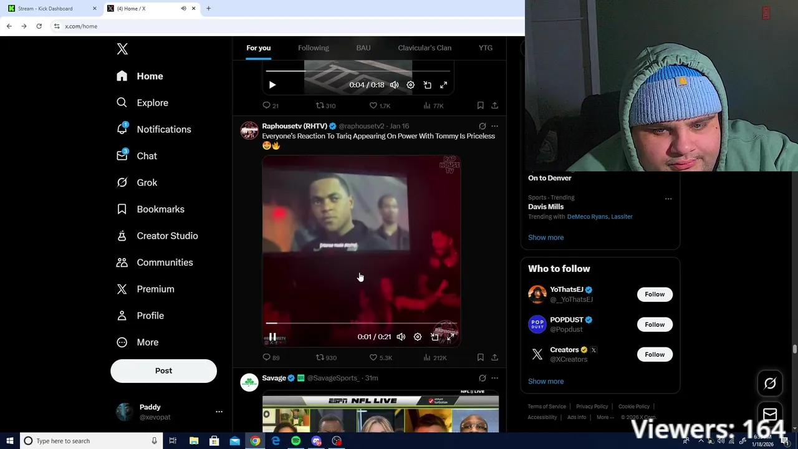Reload the page in Chrome
Viewport: 798px width, 449px height.
point(39,26)
